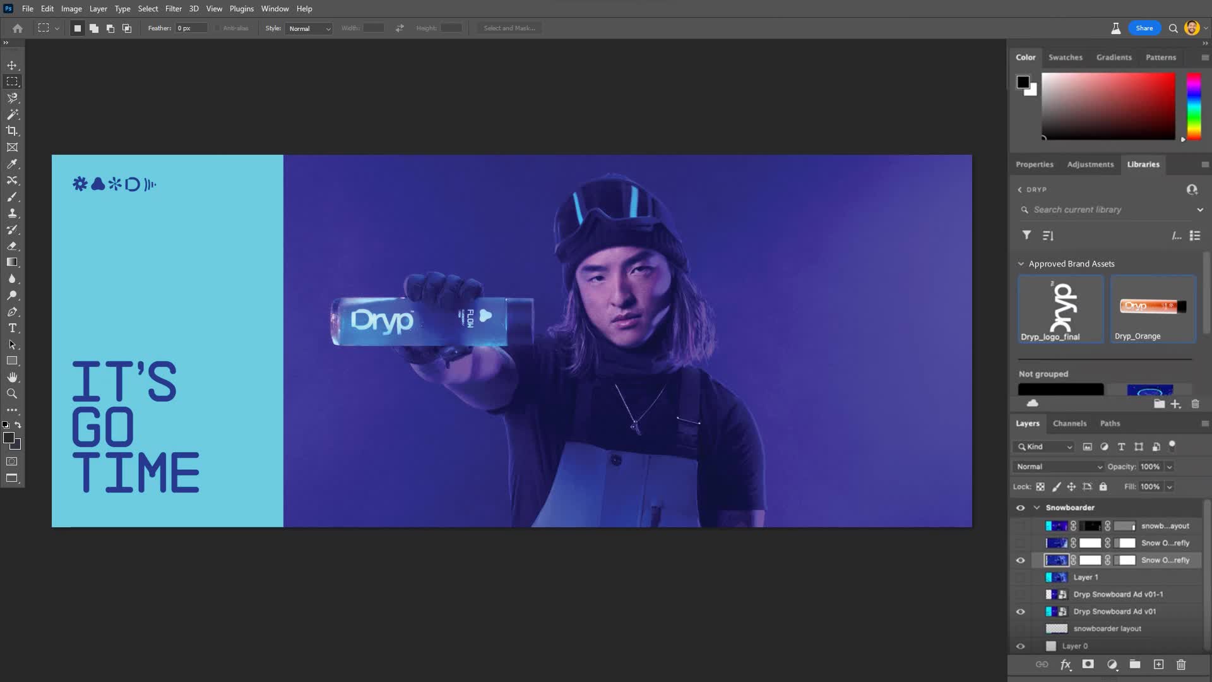Select the Crop tool
The image size is (1212, 682).
click(12, 131)
